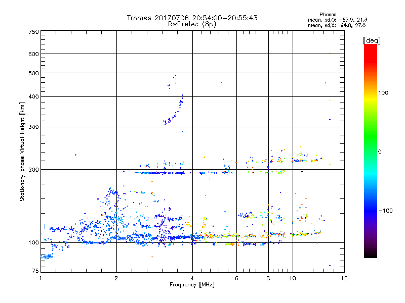The width and height of the screenshot is (405, 303).
Task: Click x-axis tick label '4'
Action: click(x=192, y=278)
